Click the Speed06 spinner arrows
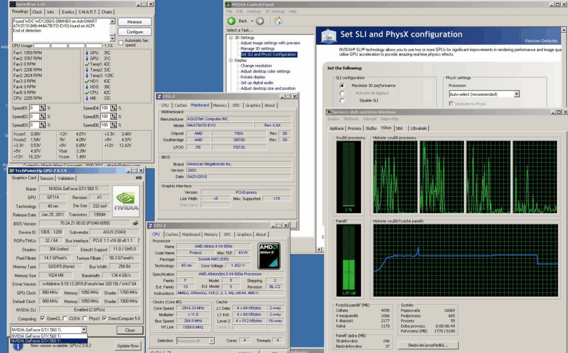Screen dimensions: 568x353 point(114,125)
